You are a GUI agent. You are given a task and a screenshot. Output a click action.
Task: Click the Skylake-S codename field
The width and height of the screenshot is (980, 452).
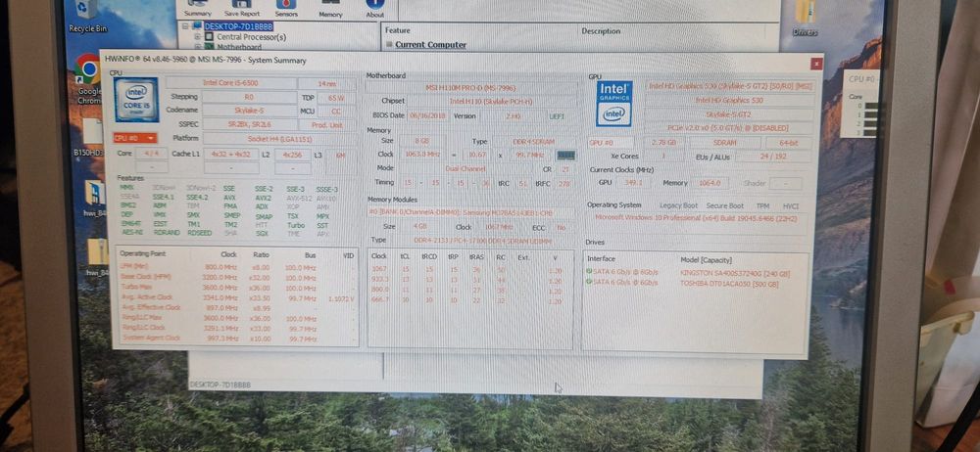249,111
